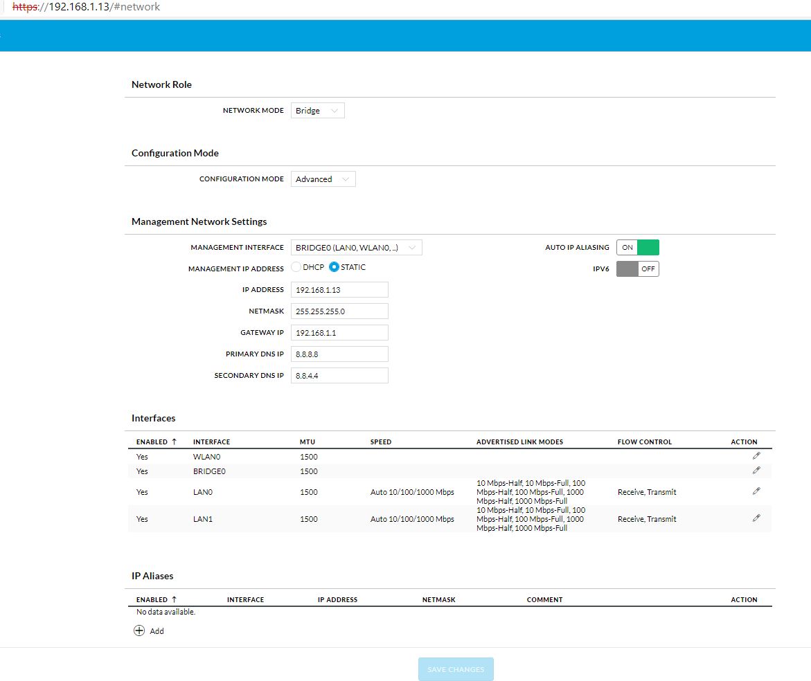Viewport: 811px width, 681px height.
Task: Click the Save Changes button
Action: point(456,669)
